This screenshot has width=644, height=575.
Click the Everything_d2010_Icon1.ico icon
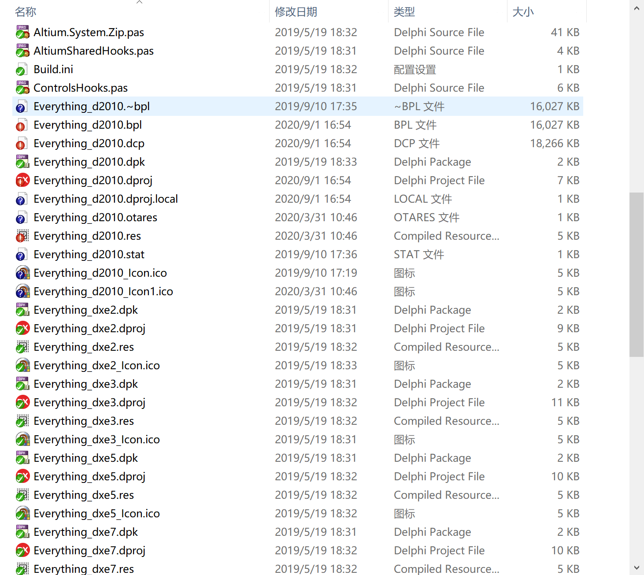pyautogui.click(x=22, y=291)
